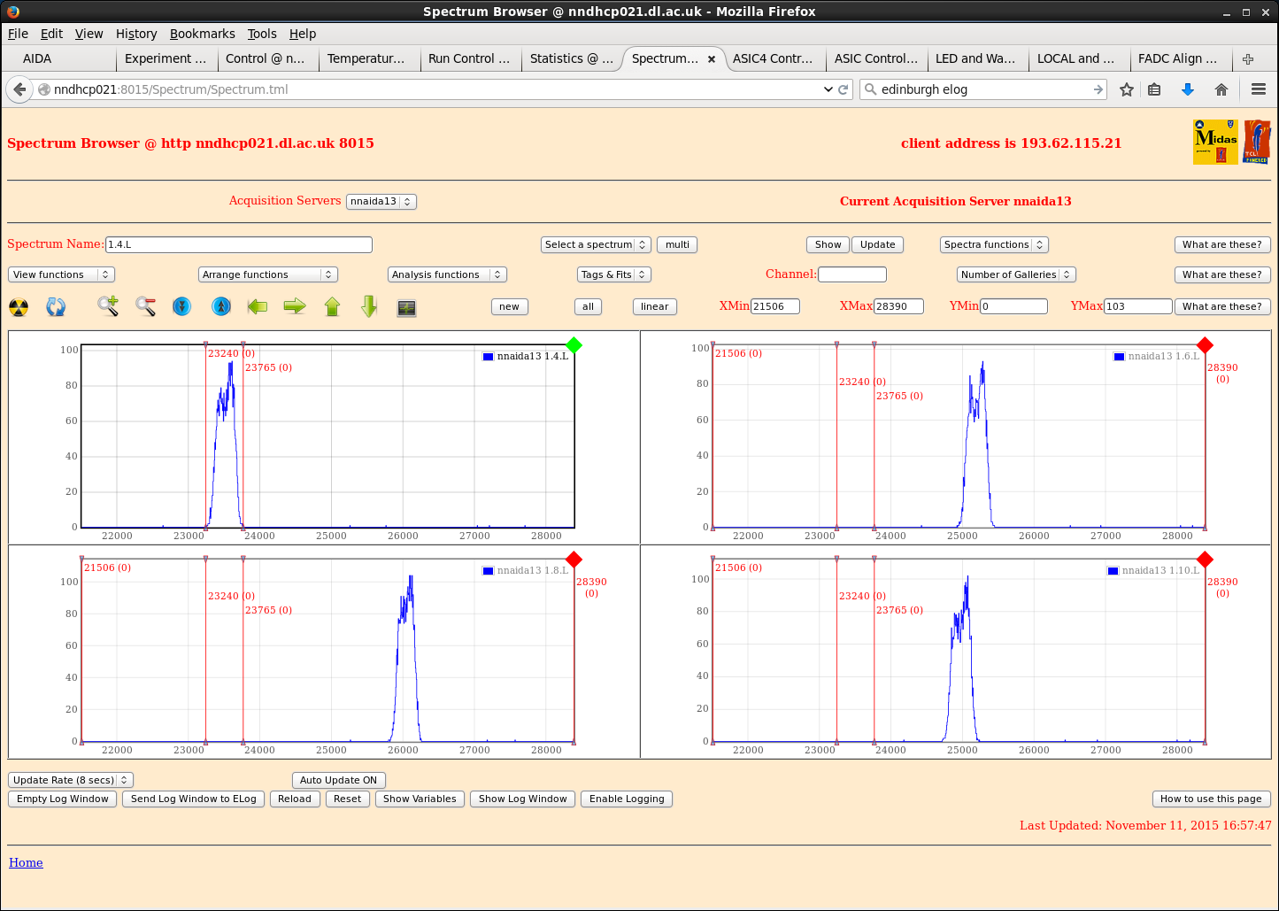Viewport: 1279px width, 911px height.
Task: Toggle the Auto Update ON button
Action: click(338, 780)
